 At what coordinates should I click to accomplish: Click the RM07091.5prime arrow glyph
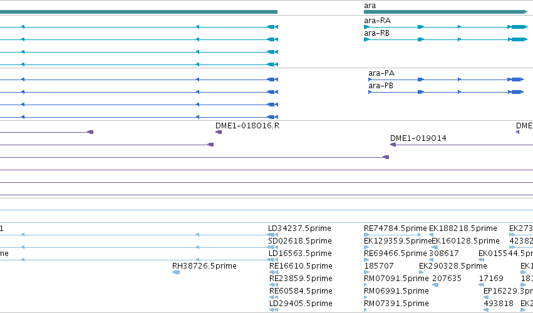click(x=365, y=285)
